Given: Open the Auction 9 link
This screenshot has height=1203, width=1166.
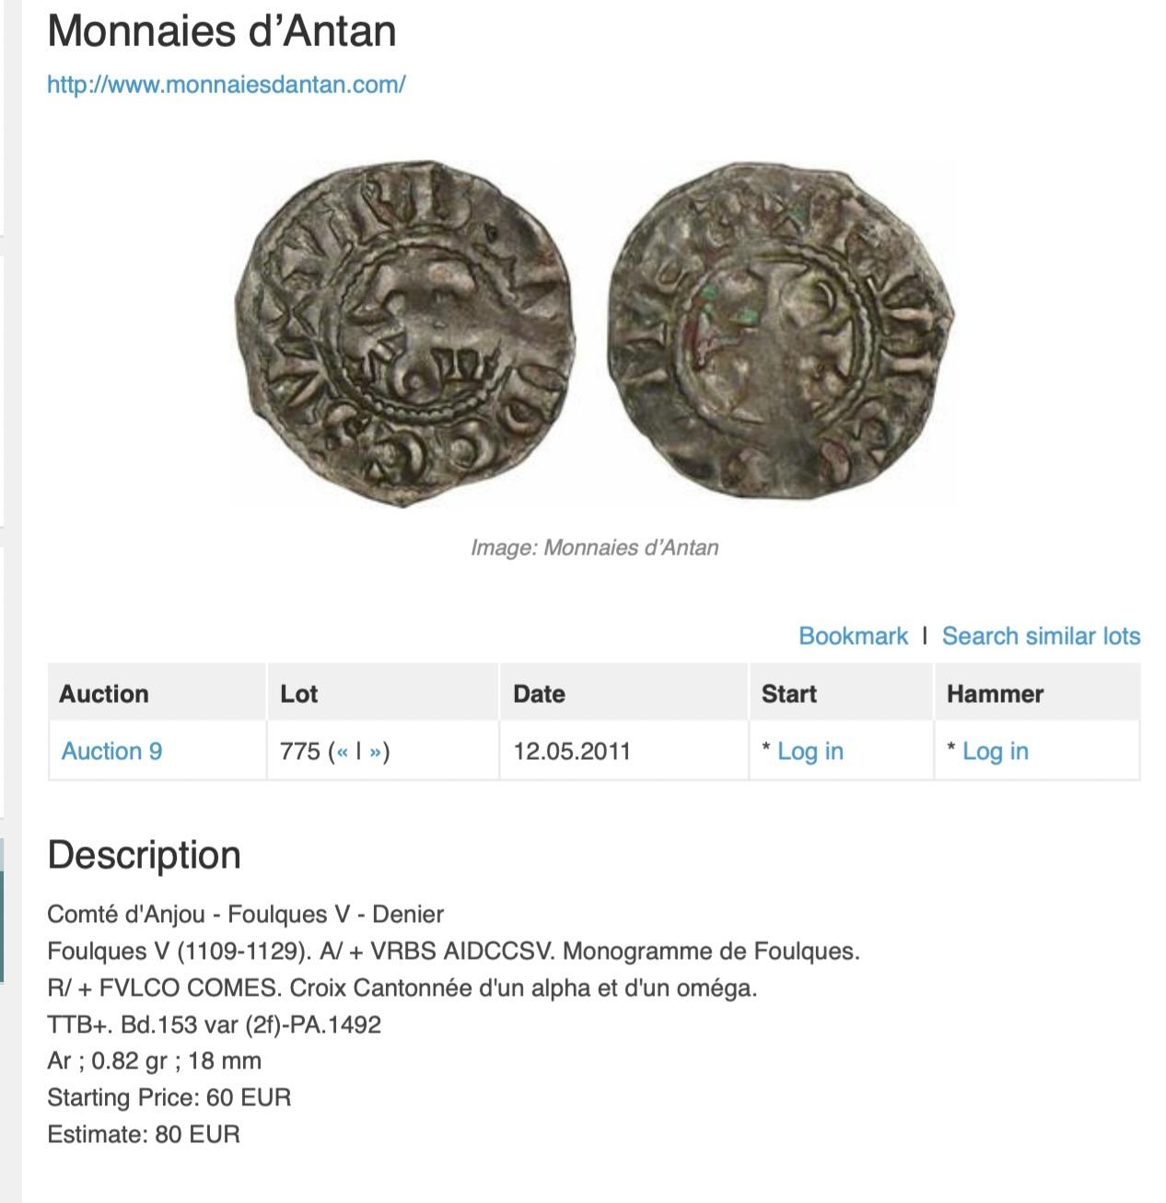Looking at the screenshot, I should coord(111,752).
